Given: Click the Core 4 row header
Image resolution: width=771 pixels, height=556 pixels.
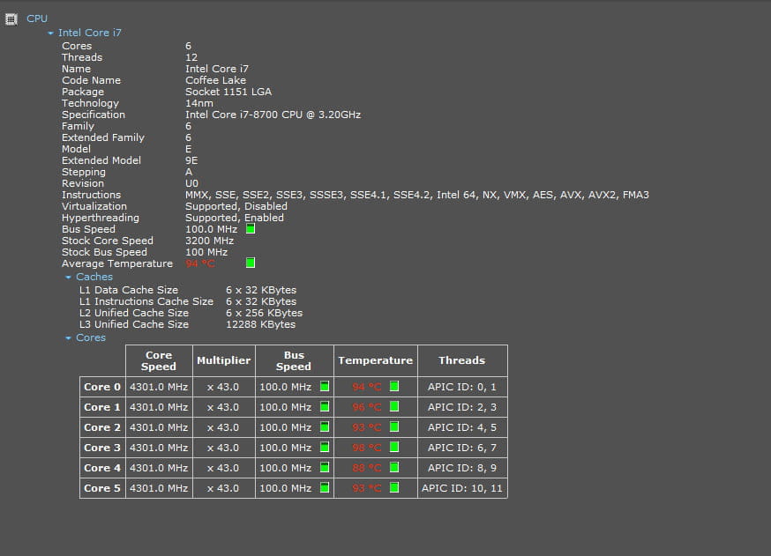Looking at the screenshot, I should [102, 468].
